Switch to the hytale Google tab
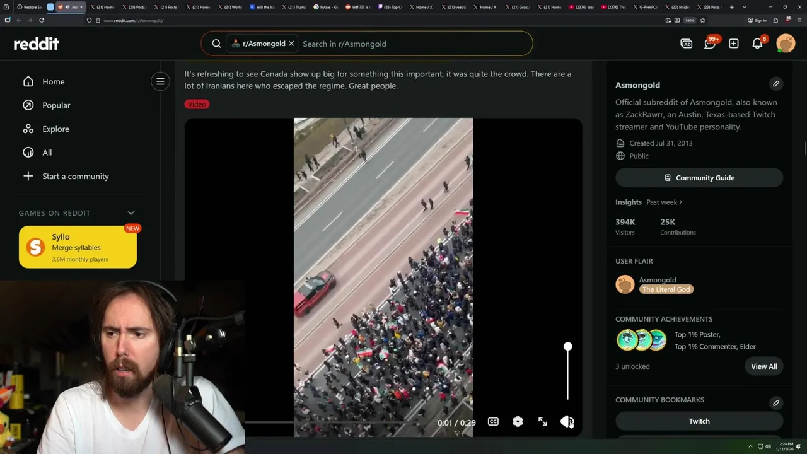 point(326,7)
